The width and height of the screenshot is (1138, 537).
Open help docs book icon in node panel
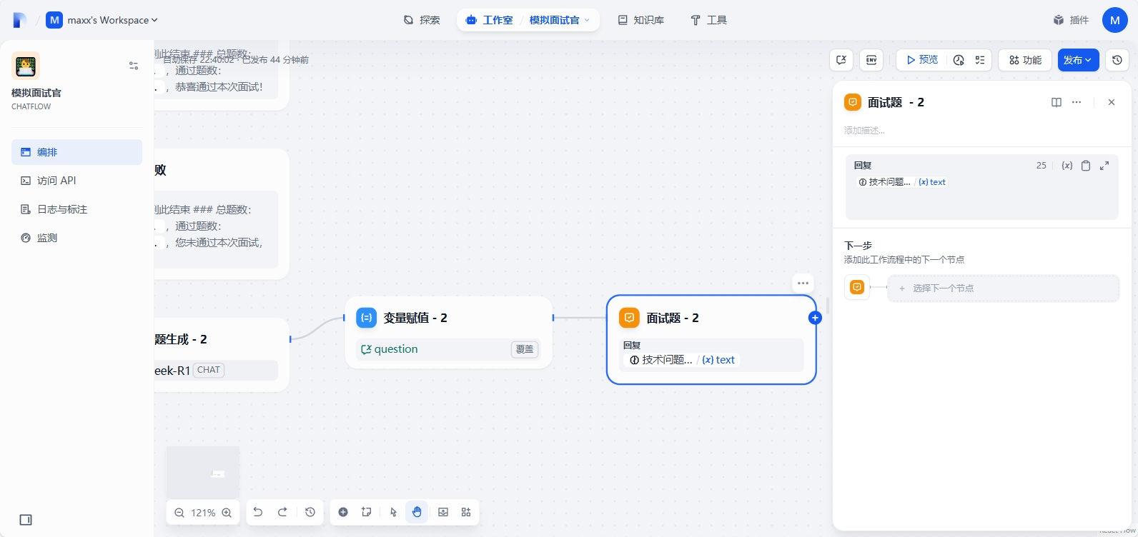[1057, 102]
